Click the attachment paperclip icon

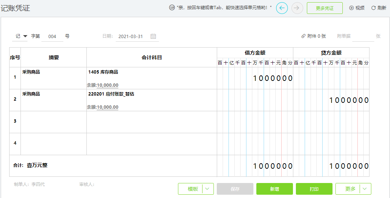(x=303, y=36)
